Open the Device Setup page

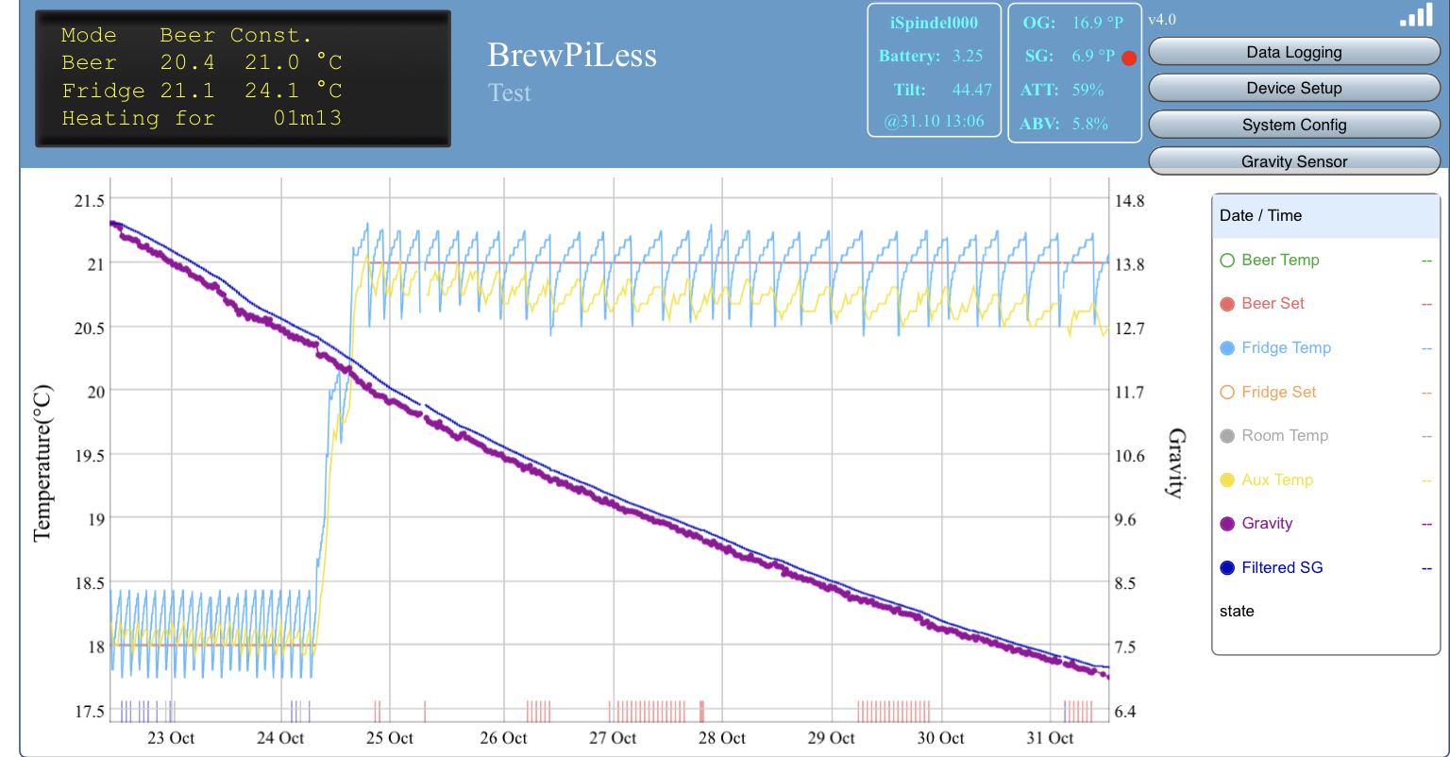(x=1293, y=88)
